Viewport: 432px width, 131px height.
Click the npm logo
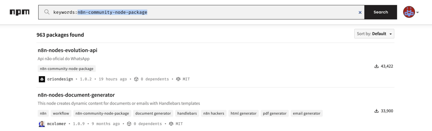click(19, 12)
